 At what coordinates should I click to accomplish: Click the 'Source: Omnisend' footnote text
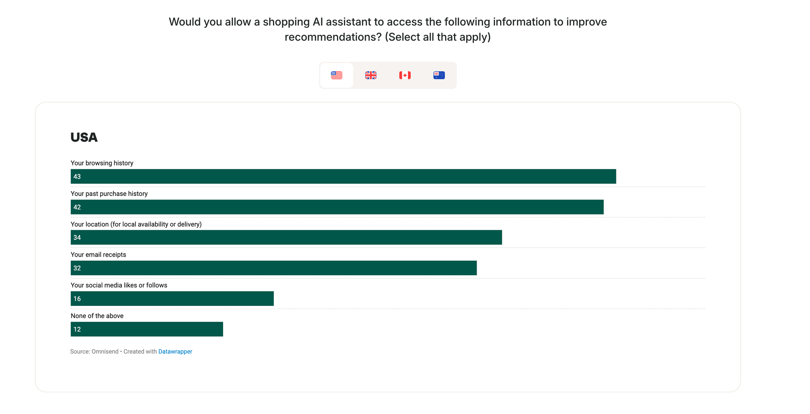point(94,352)
